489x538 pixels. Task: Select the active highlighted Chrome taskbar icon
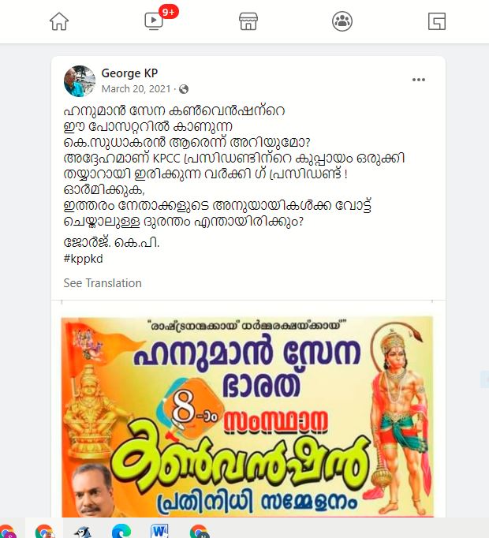[45, 530]
